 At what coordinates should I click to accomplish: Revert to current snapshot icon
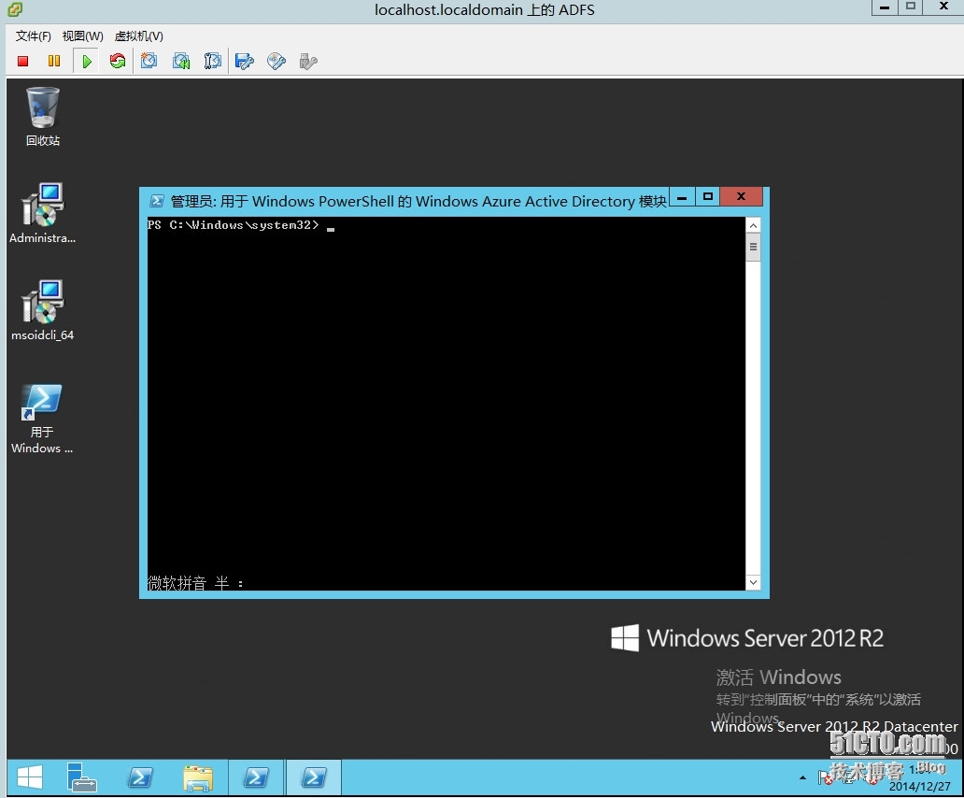click(181, 61)
